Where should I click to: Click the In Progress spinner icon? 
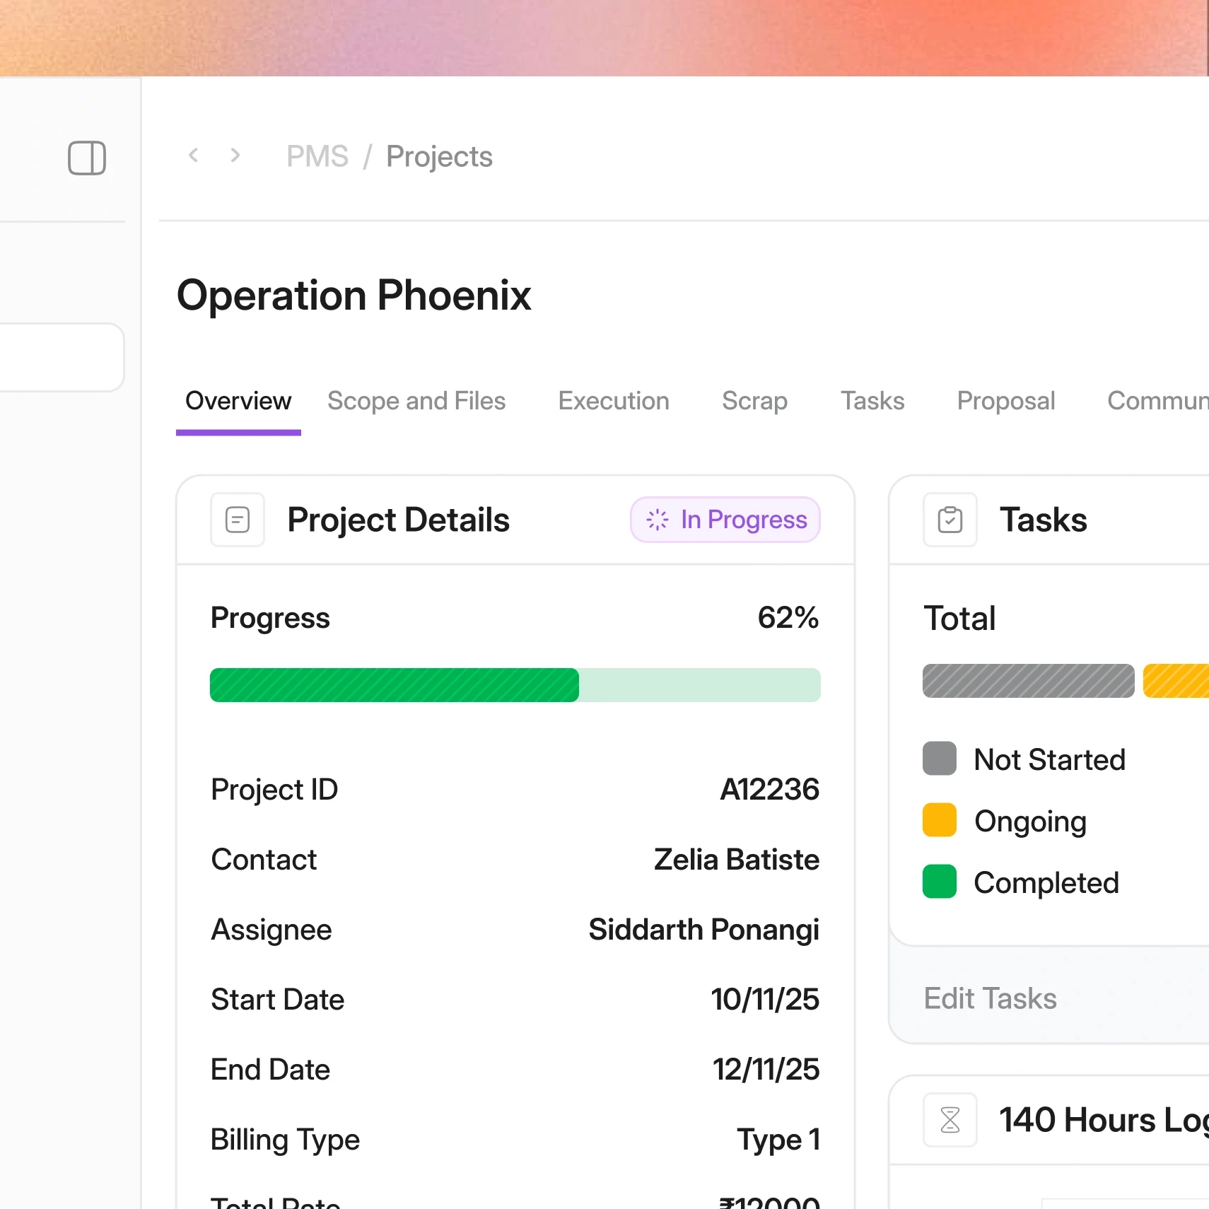click(x=658, y=520)
